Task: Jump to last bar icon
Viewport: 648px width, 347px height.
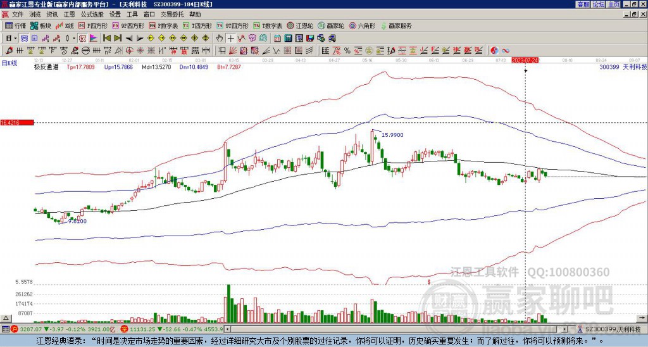Action: [118, 39]
